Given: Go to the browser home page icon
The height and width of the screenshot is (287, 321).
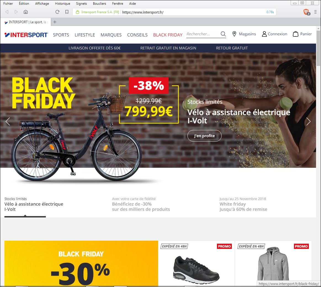Looking at the screenshot, I should point(26,12).
